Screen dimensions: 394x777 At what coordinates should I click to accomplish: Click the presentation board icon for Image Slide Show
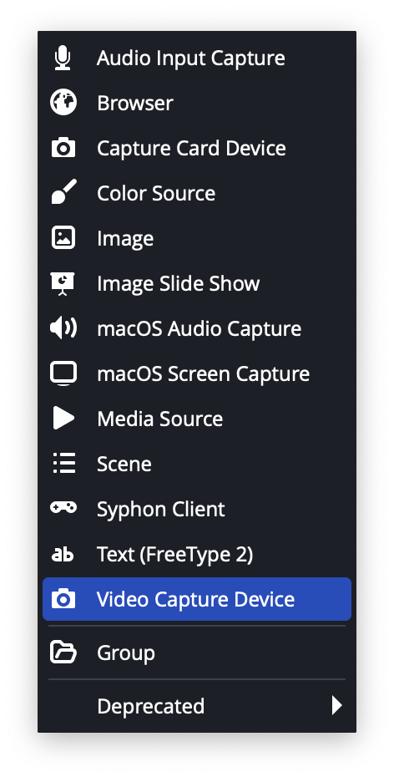[63, 283]
